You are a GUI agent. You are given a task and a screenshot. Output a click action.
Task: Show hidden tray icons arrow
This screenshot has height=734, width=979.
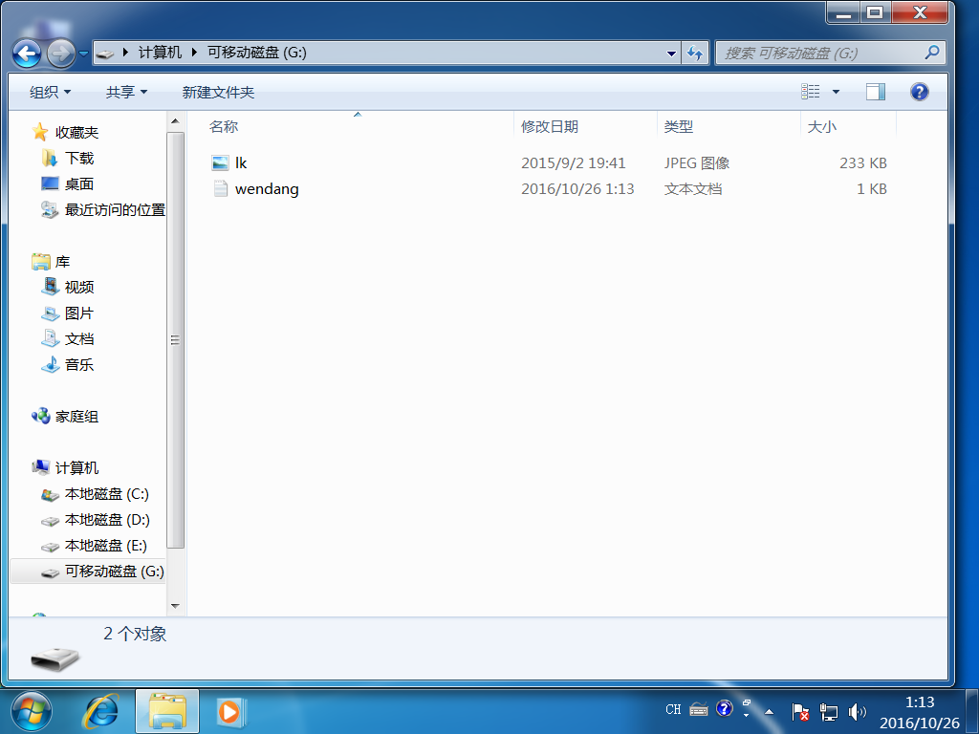tap(770, 711)
